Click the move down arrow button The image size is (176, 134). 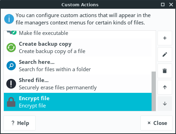click(165, 104)
